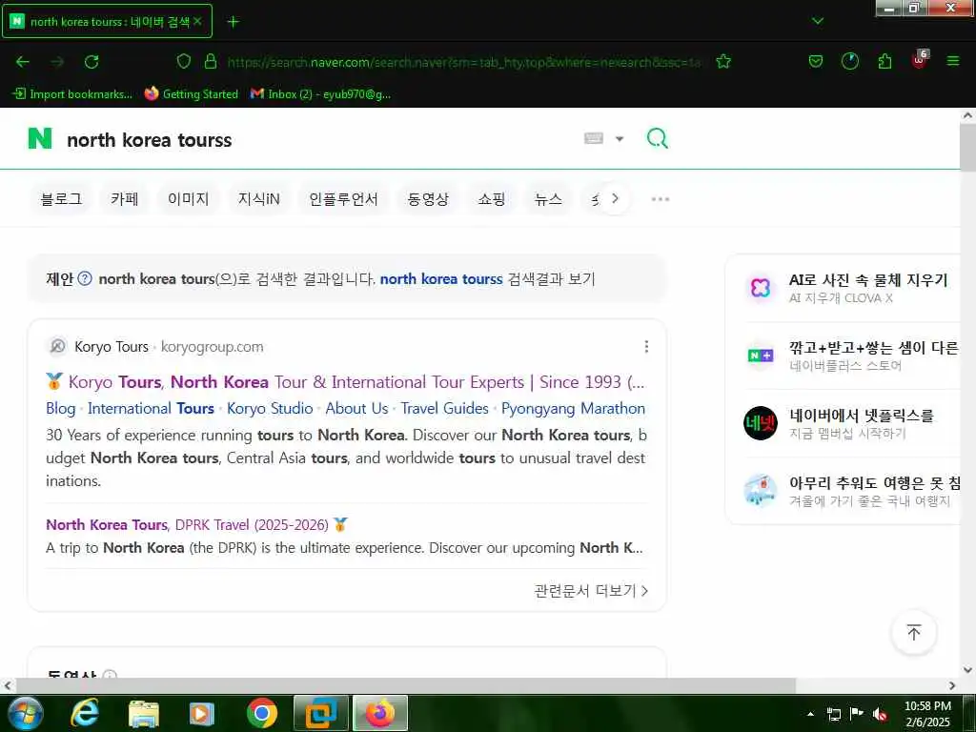Bookmark this page with the star icon
This screenshot has width=976, height=732.
[723, 61]
